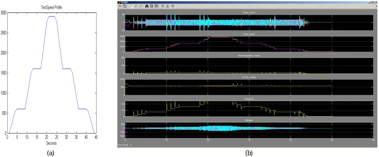Viewport: 379px width, 157px height.
Task: Click the Scope window title icon
Action: pyautogui.click(x=119, y=2)
